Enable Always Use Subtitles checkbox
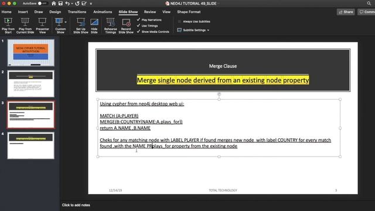The image size is (375, 211). coord(179,21)
